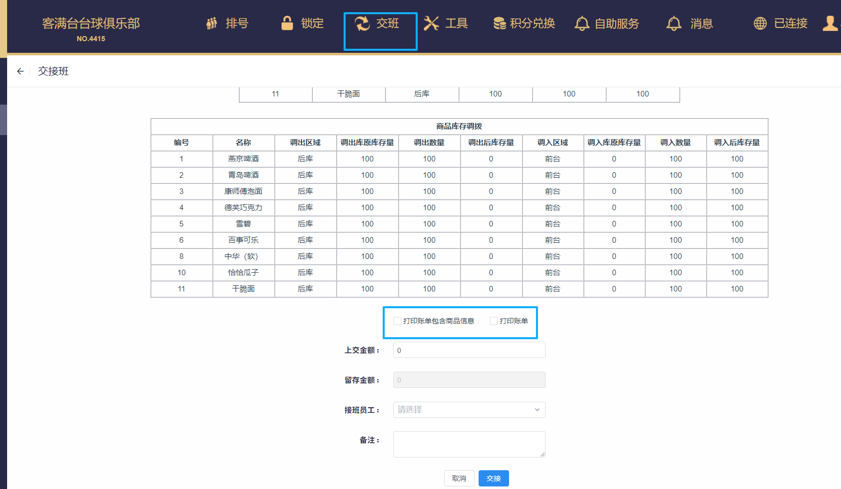841x489 pixels.
Task: Click into the 备注 remarks text area
Action: pos(468,444)
